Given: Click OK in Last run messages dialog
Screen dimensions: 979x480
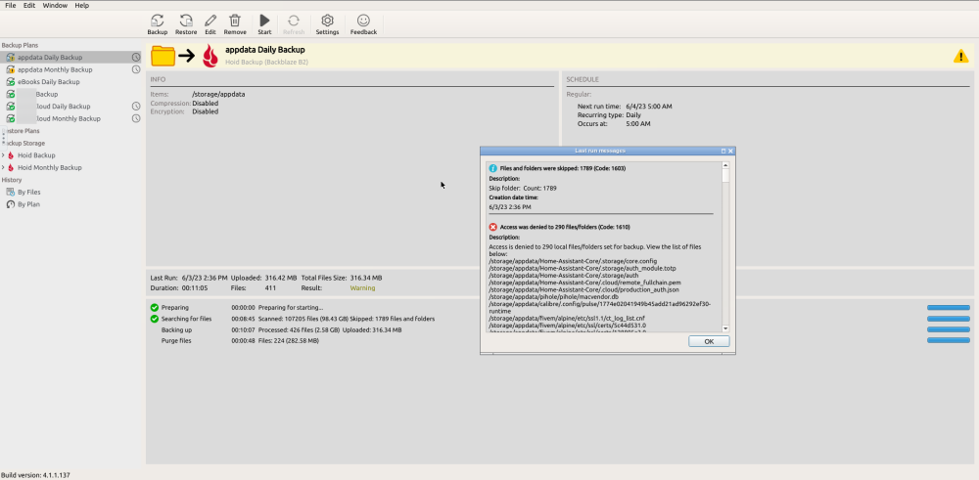Looking at the screenshot, I should click(x=709, y=341).
